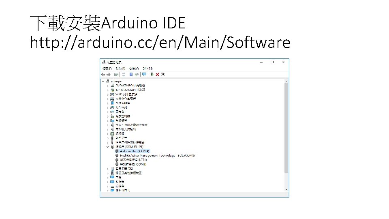Click the DVD/CD-ROM drives label
This screenshot has height=219, width=389.
tap(130, 86)
